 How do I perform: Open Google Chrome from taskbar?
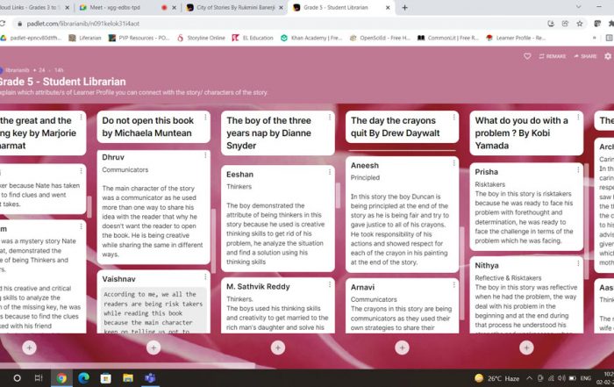point(61,378)
